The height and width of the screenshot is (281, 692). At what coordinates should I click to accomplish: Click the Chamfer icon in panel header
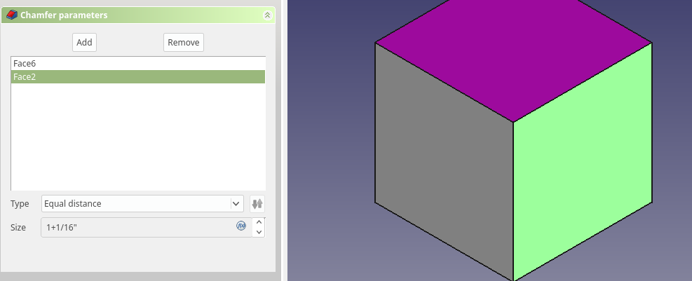[12, 15]
